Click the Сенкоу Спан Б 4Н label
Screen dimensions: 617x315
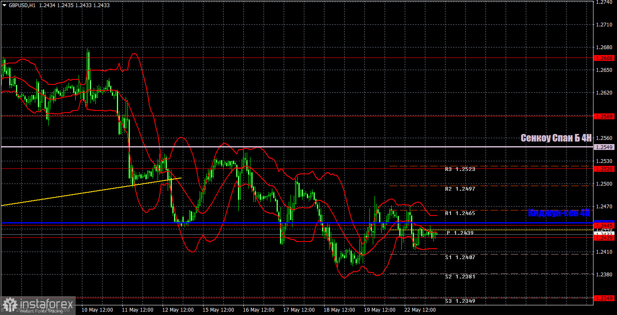(x=556, y=138)
